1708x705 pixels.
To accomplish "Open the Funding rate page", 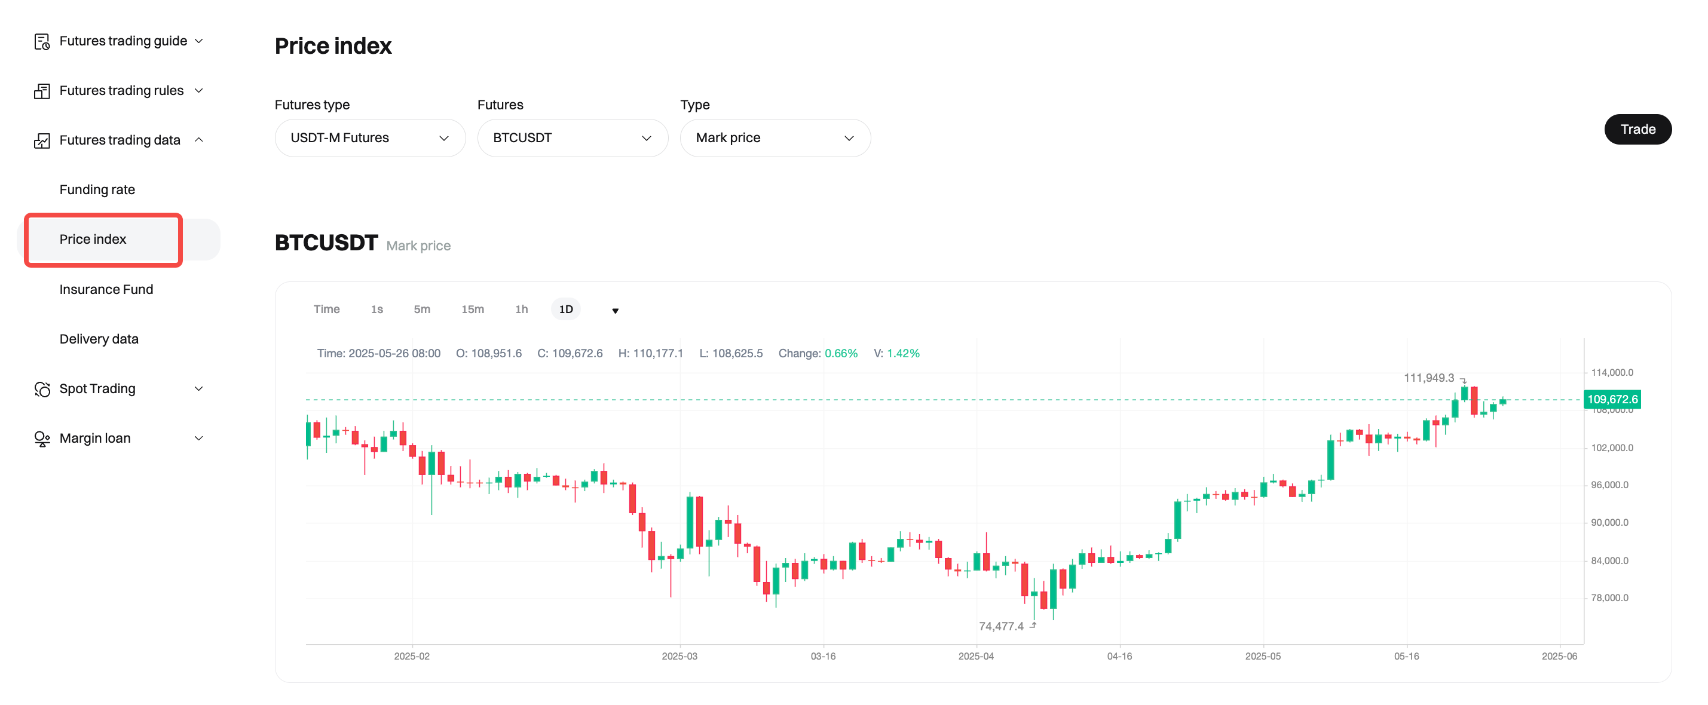I will tap(97, 189).
